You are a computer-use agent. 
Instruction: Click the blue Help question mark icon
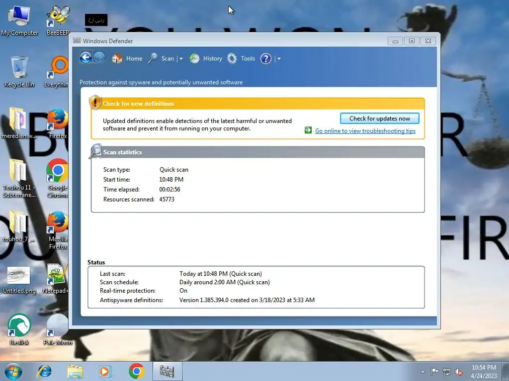[x=266, y=59]
